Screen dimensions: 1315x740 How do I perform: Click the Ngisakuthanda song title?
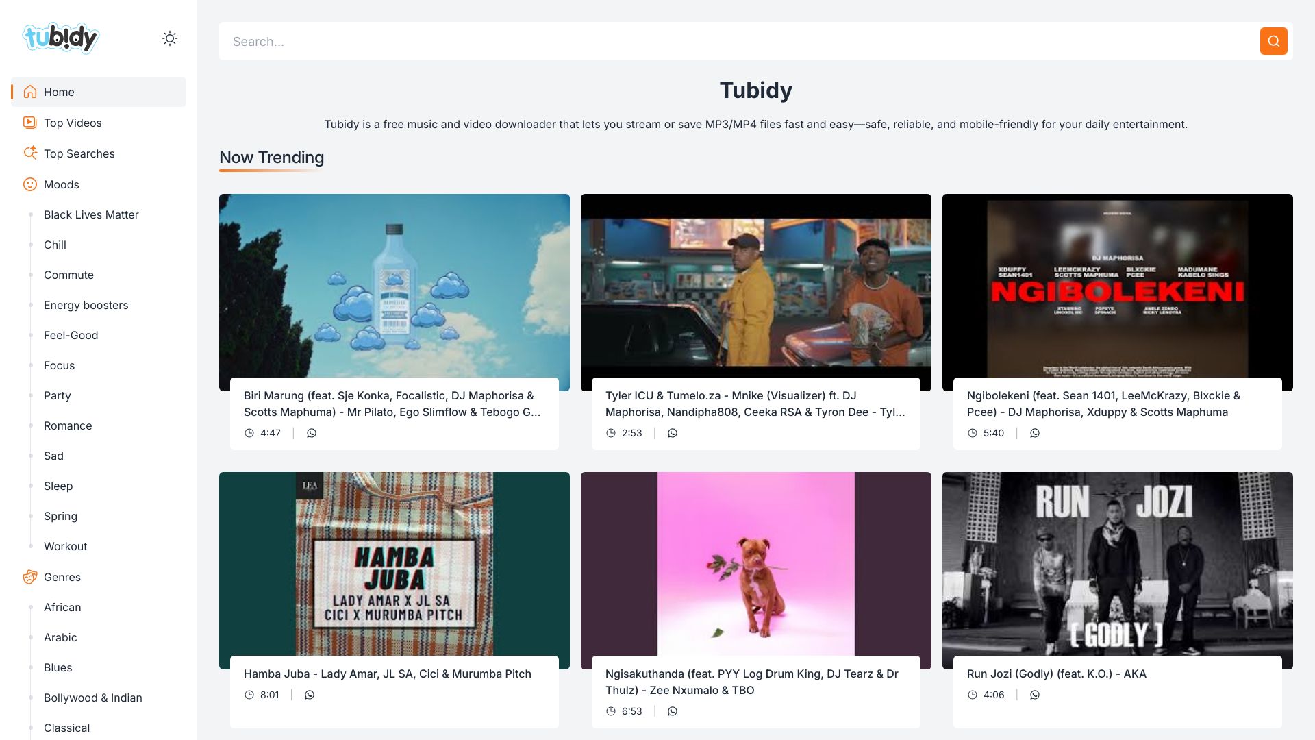tap(752, 682)
